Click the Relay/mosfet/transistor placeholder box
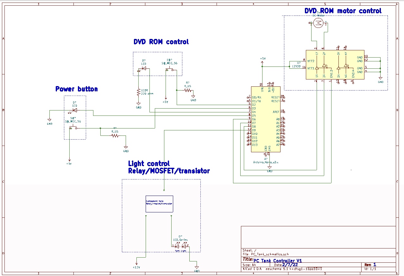The image size is (404, 276). 159,204
